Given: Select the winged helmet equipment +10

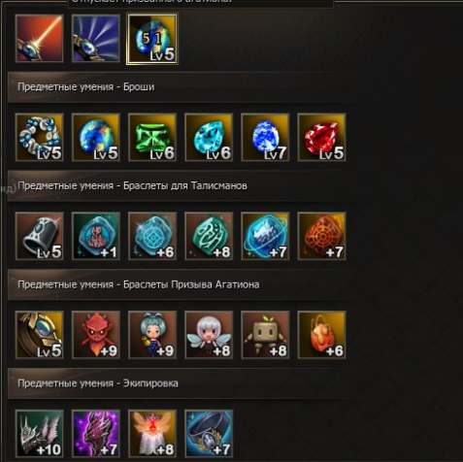Looking at the screenshot, I should coord(39,434).
